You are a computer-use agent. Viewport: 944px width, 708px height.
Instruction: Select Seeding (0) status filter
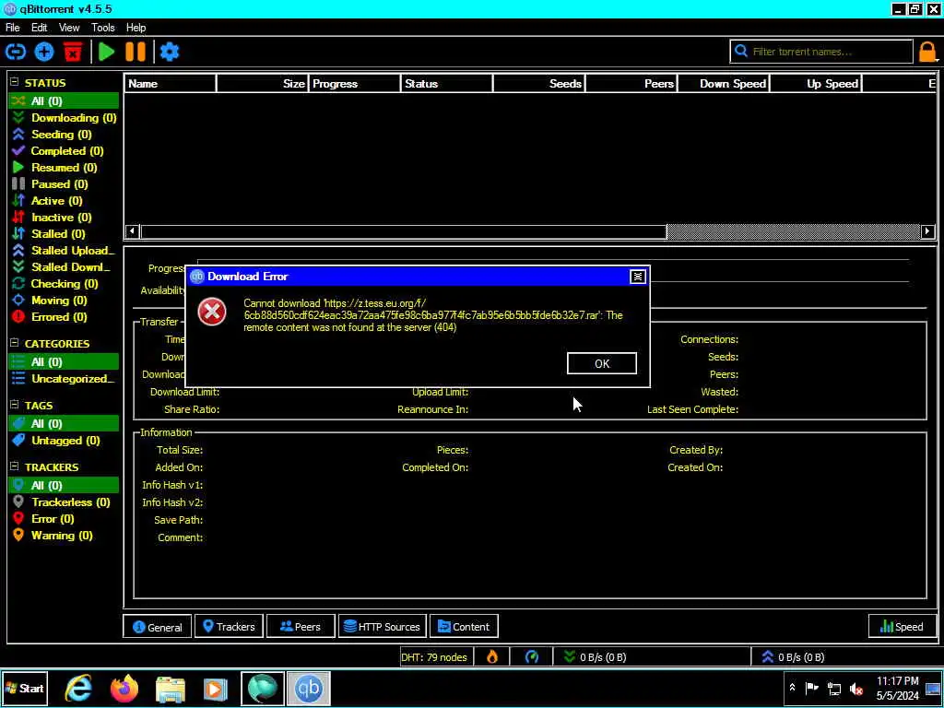pos(64,135)
